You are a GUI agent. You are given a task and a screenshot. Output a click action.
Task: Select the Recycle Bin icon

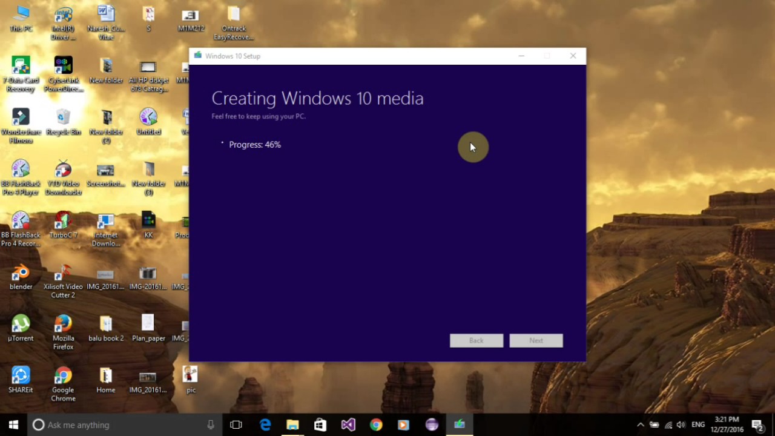click(64, 122)
